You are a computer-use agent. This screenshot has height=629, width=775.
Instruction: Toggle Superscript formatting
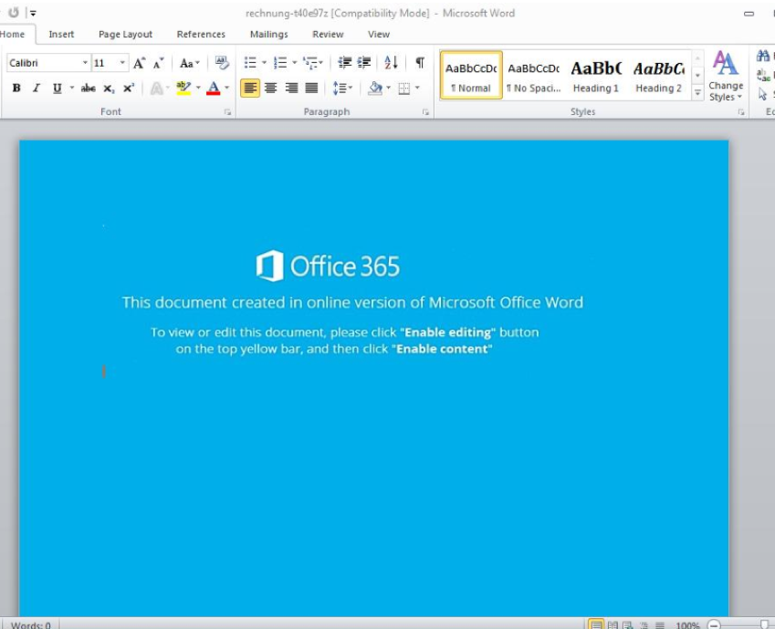click(129, 88)
